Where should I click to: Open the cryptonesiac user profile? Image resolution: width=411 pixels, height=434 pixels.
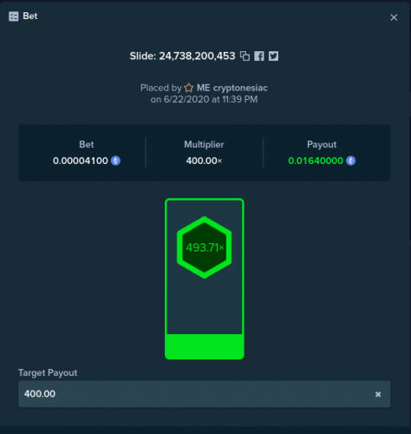pyautogui.click(x=240, y=88)
